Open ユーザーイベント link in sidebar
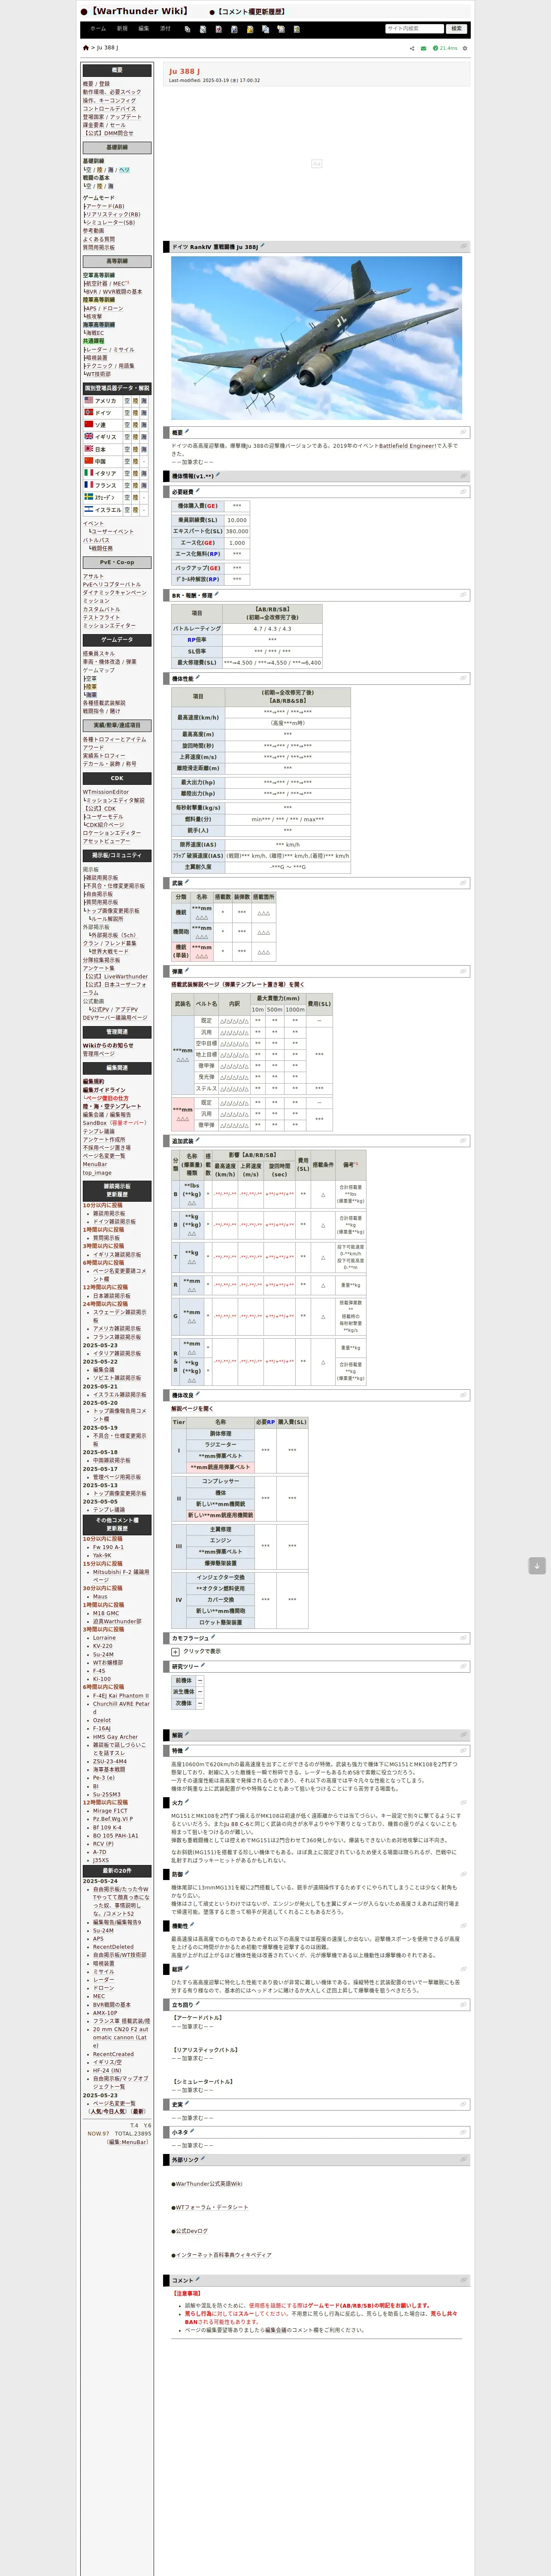 [112, 532]
